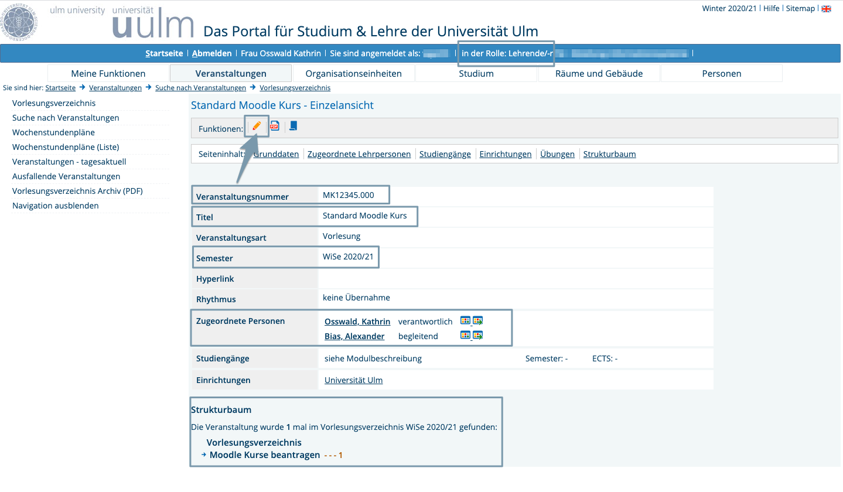Open the Organisationseinheiten tab
Screen dimensions: 843x492
point(354,73)
